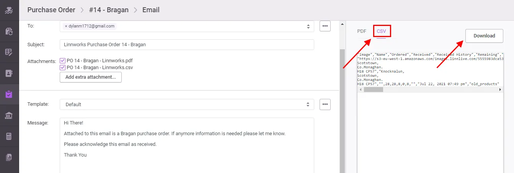Select the purple clipboard purchase orders icon

(9, 94)
